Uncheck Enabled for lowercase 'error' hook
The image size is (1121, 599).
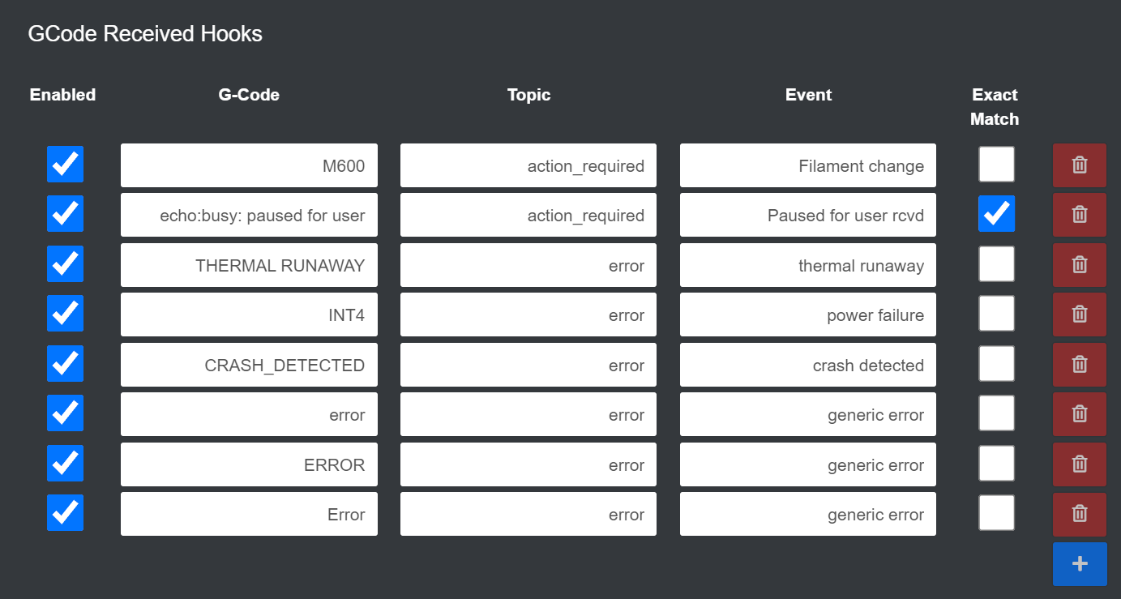pyautogui.click(x=65, y=413)
